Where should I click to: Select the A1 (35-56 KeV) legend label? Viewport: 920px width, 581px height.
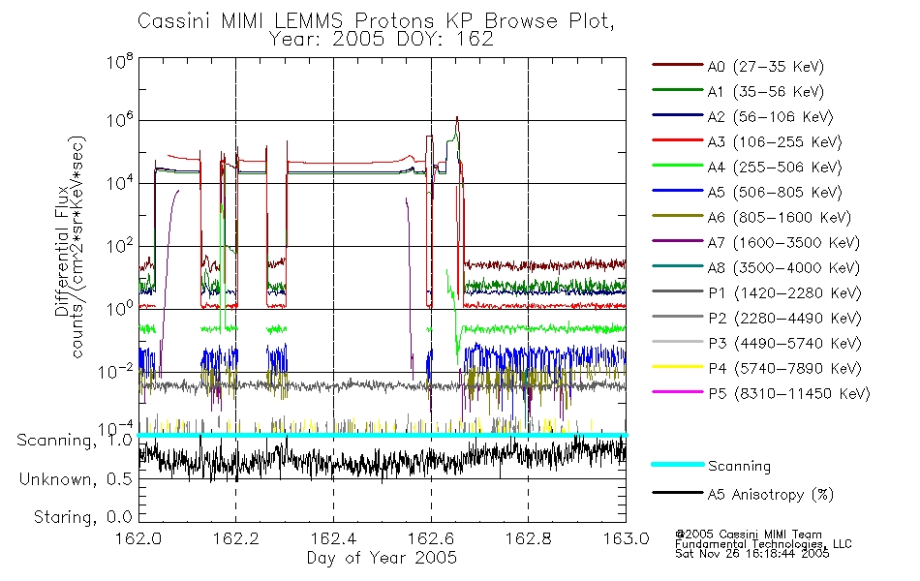pyautogui.click(x=766, y=92)
